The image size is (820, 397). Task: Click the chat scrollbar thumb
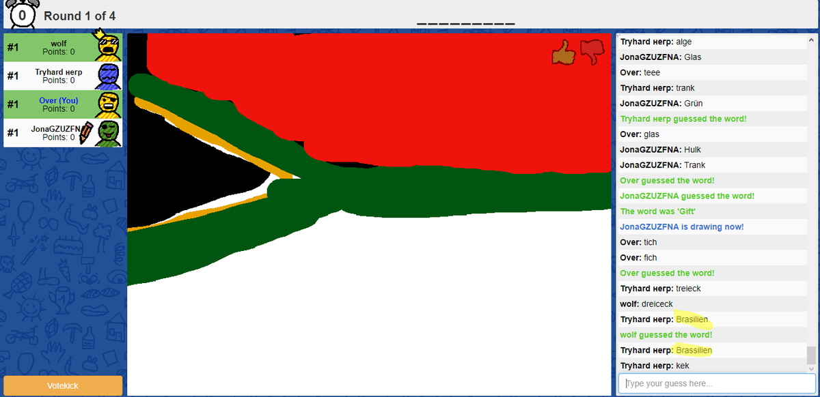[x=811, y=355]
